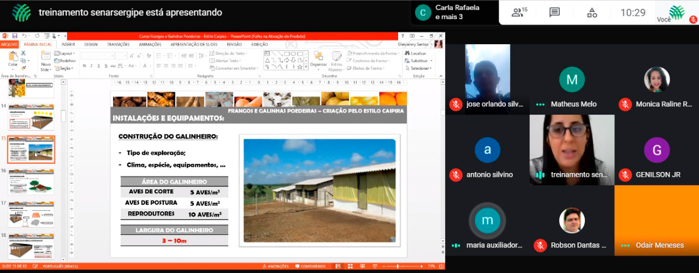Click the Novo Slide icon

(x=46, y=60)
